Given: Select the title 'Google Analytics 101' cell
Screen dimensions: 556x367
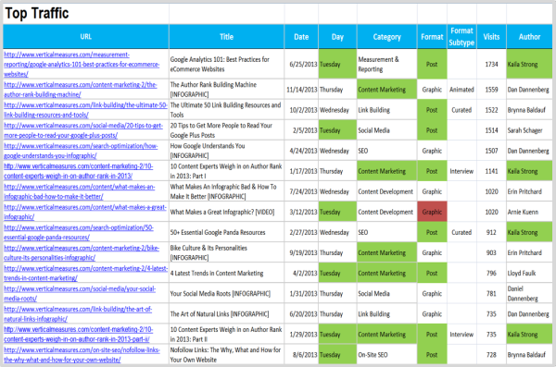Looking at the screenshot, I should (x=227, y=64).
